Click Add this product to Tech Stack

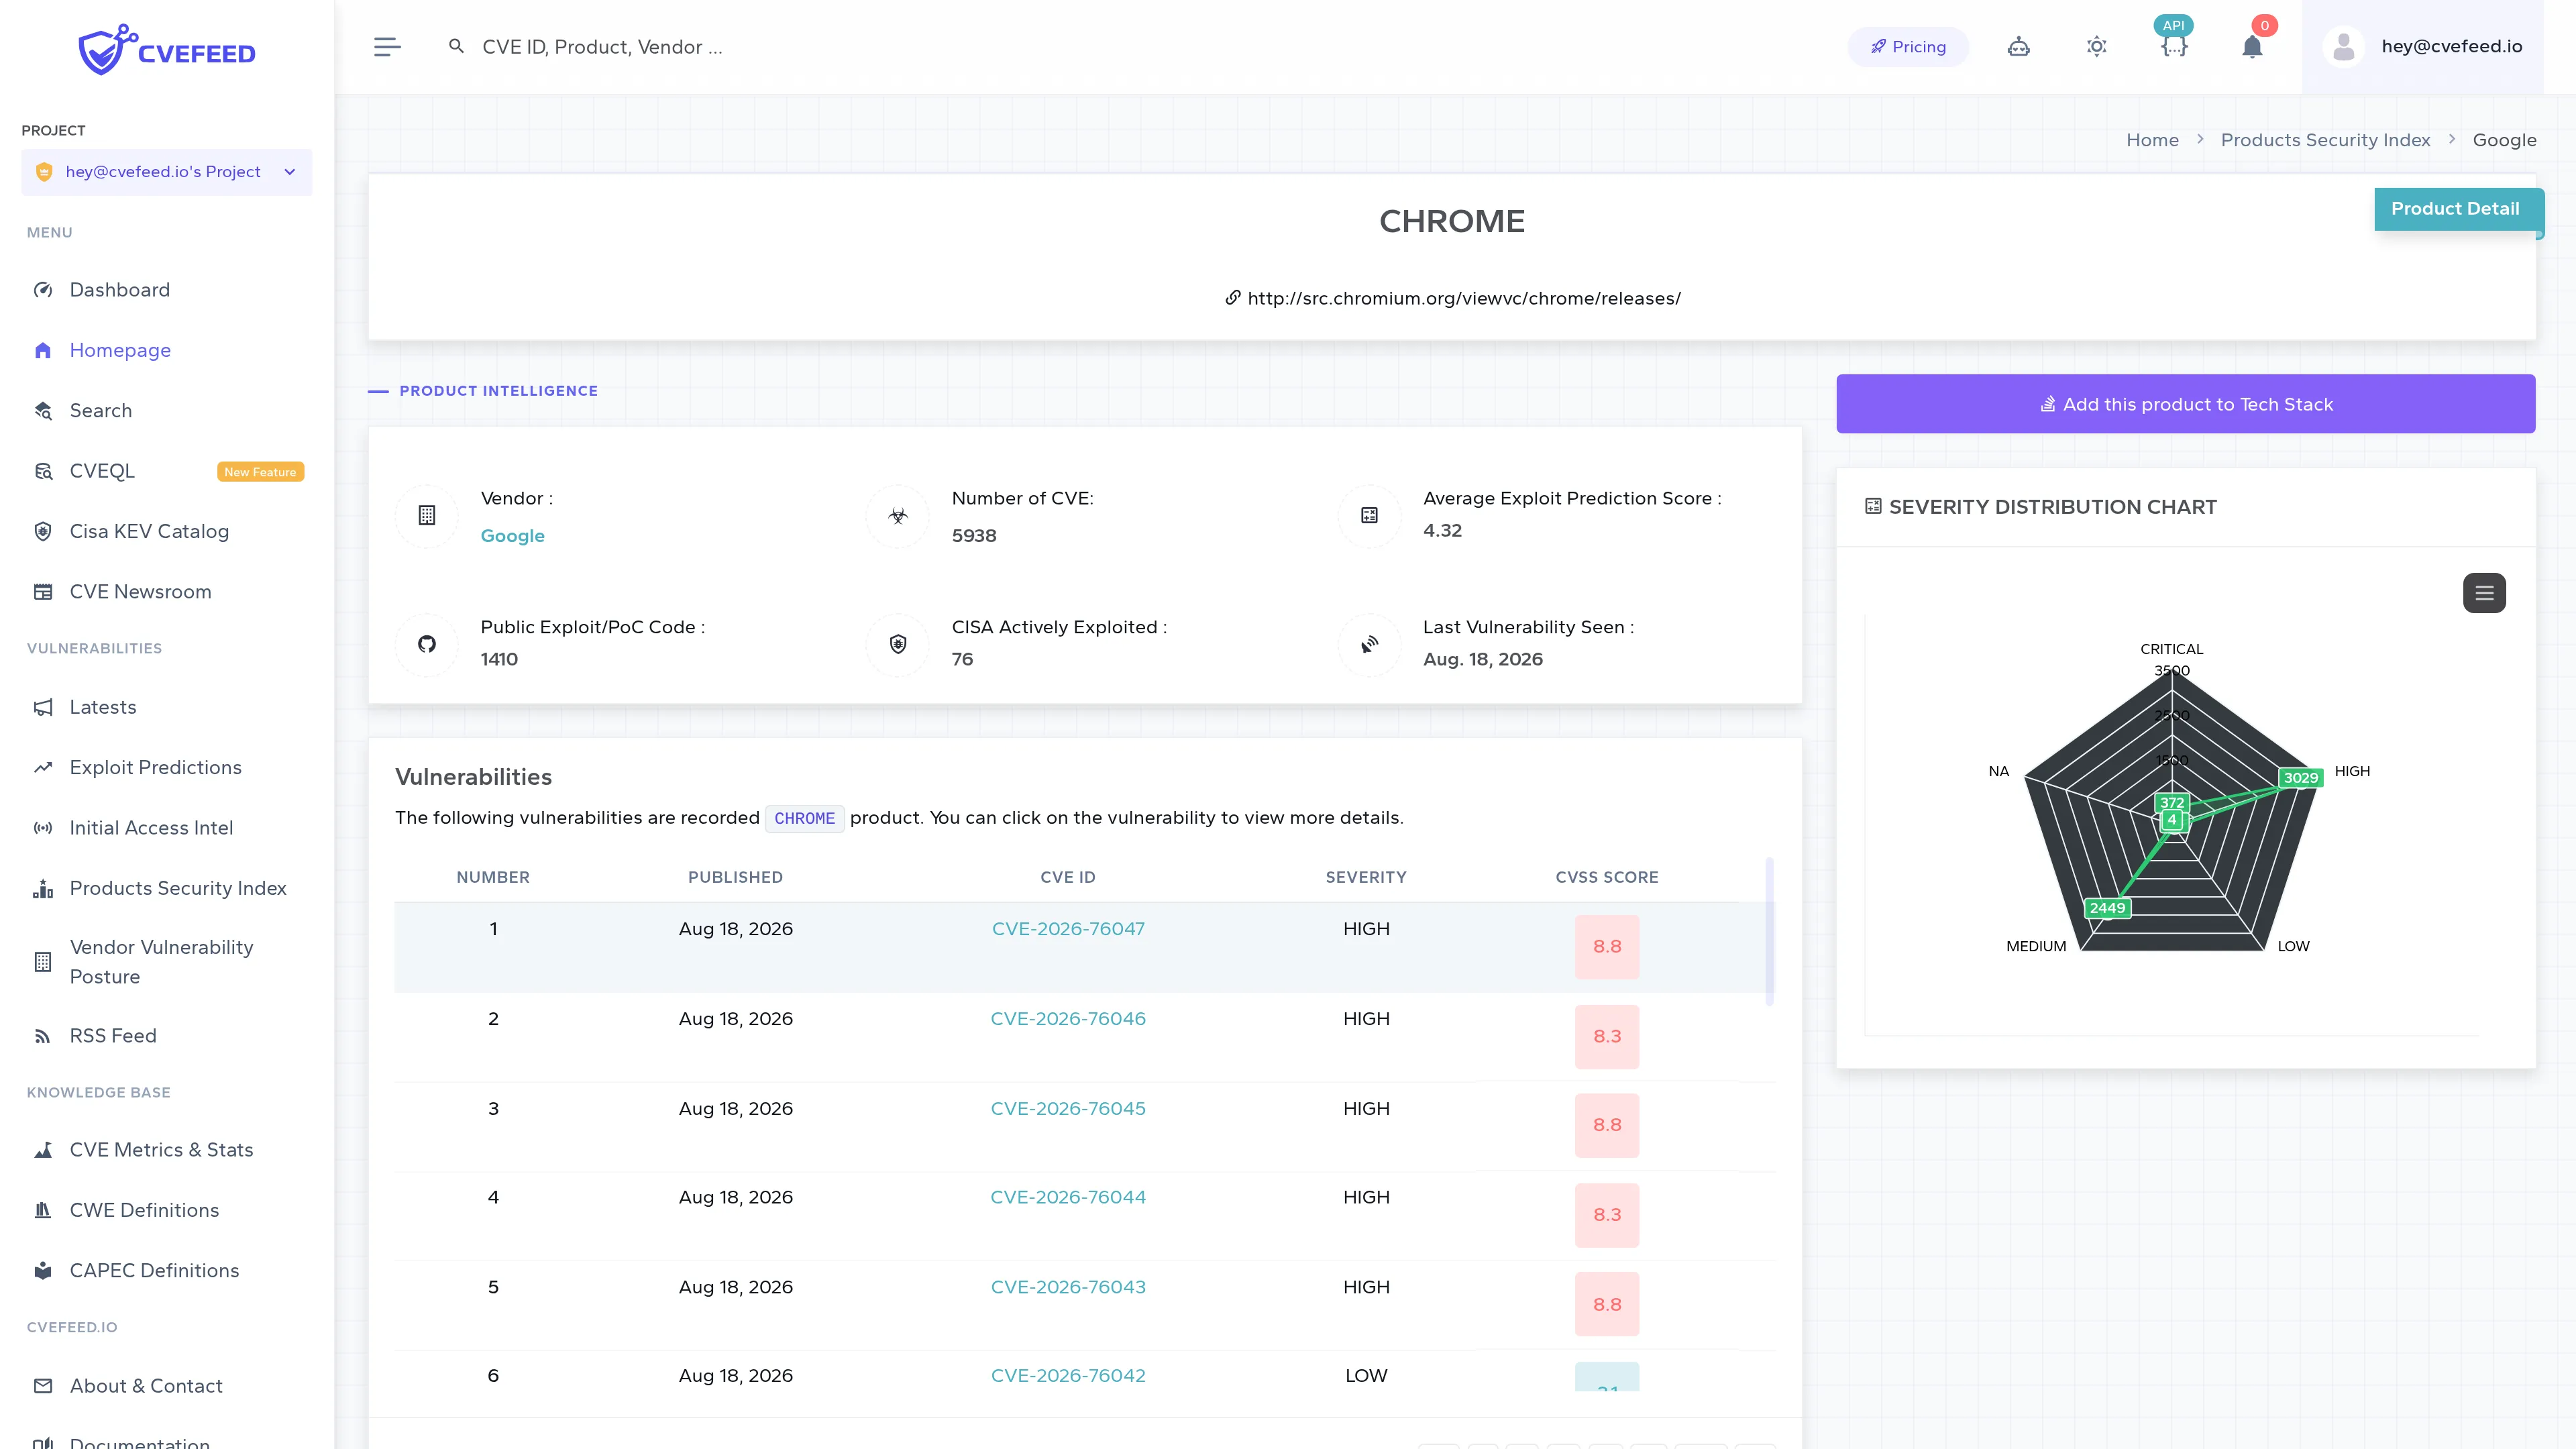coord(2185,404)
